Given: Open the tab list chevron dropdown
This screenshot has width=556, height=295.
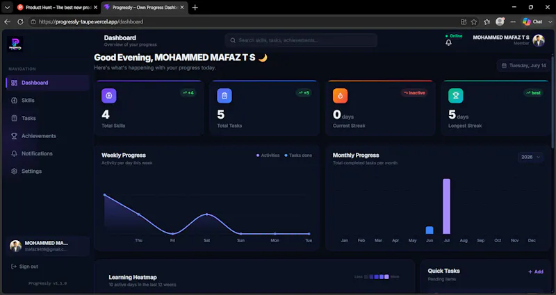Looking at the screenshot, I should 7,7.
